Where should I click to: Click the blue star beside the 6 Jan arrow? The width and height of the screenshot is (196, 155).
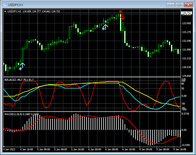(x=103, y=28)
